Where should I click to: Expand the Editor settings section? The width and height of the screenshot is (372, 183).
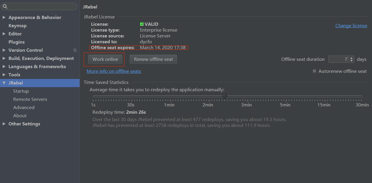click(4, 34)
